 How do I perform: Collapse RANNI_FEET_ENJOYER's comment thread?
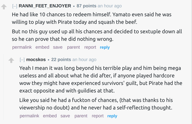(x=15, y=6)
